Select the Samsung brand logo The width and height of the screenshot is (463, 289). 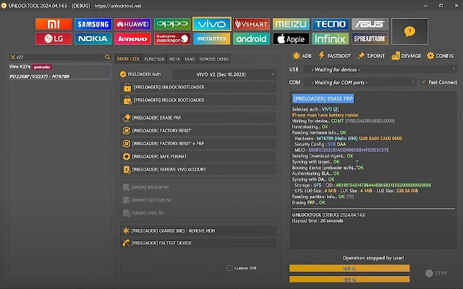[x=93, y=24]
